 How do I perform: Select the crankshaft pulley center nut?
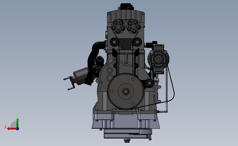point(125,91)
